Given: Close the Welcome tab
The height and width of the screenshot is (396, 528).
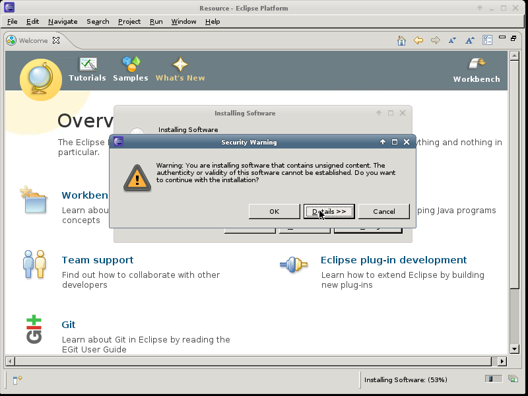Looking at the screenshot, I should click(x=56, y=40).
